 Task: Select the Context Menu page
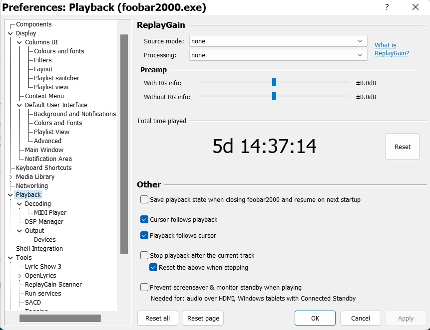click(44, 96)
